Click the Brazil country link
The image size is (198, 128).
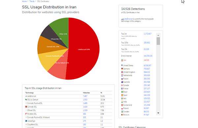pyautogui.click(x=125, y=92)
